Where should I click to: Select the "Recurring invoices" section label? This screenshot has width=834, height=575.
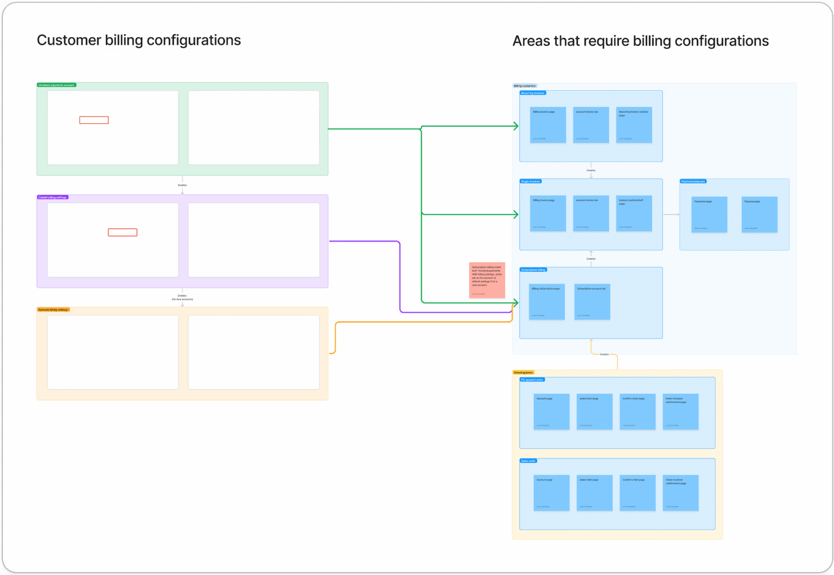533,93
